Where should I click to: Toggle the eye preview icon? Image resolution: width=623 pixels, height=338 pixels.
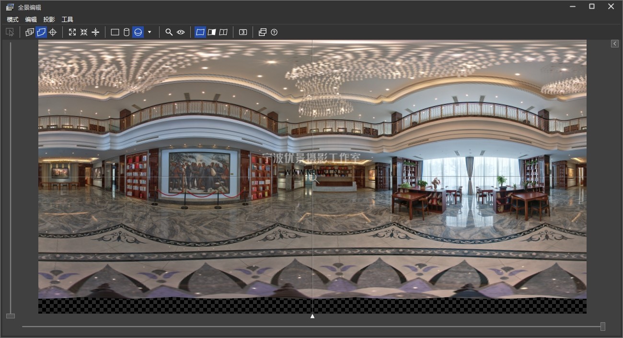pos(181,32)
